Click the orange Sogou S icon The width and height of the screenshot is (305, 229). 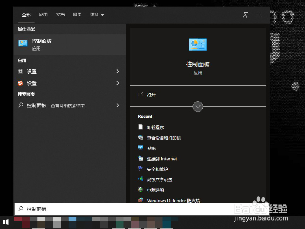tap(20, 83)
